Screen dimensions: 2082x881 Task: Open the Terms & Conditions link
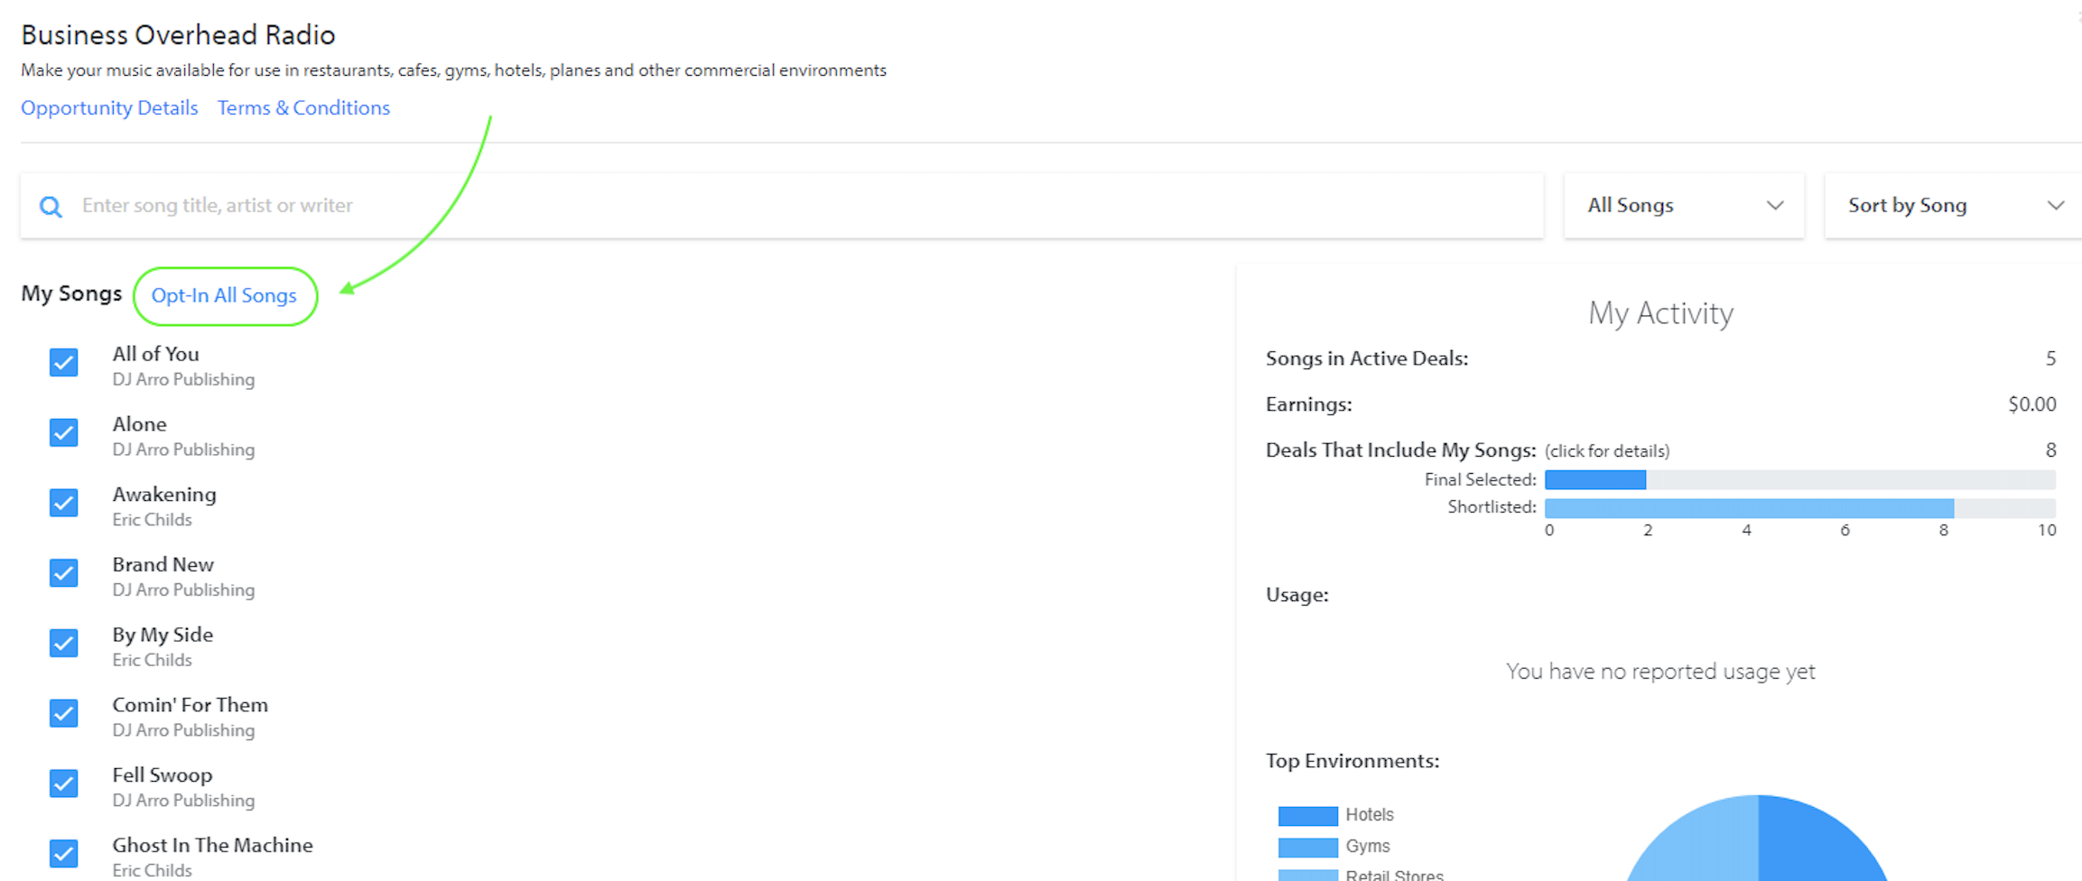point(303,107)
